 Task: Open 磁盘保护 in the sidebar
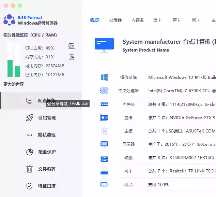41,152
